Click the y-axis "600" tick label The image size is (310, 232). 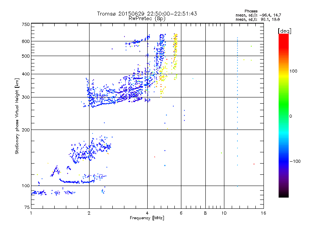click(x=26, y=41)
